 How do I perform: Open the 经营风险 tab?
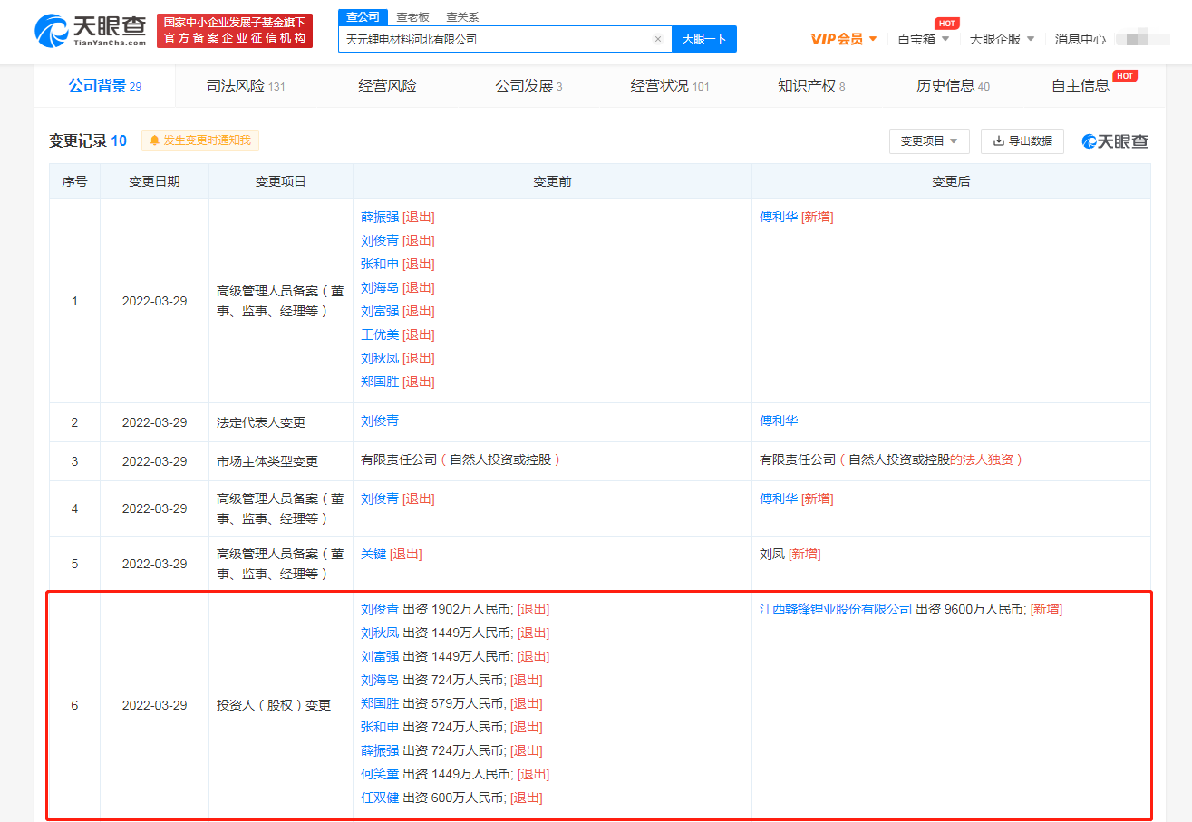pyautogui.click(x=387, y=86)
